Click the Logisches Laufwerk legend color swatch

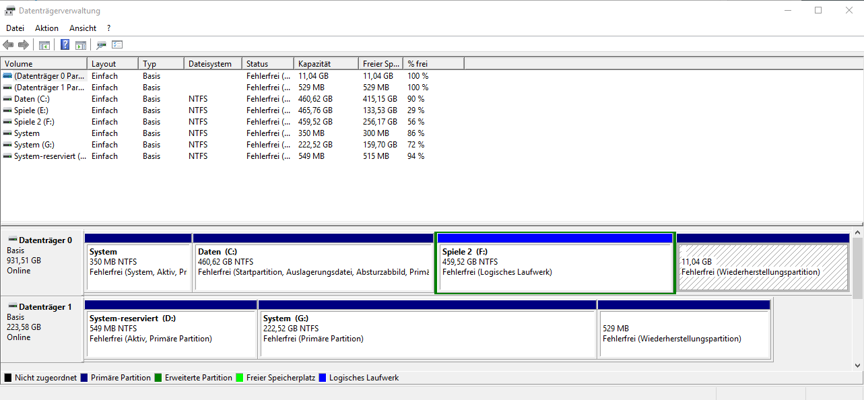coord(323,378)
